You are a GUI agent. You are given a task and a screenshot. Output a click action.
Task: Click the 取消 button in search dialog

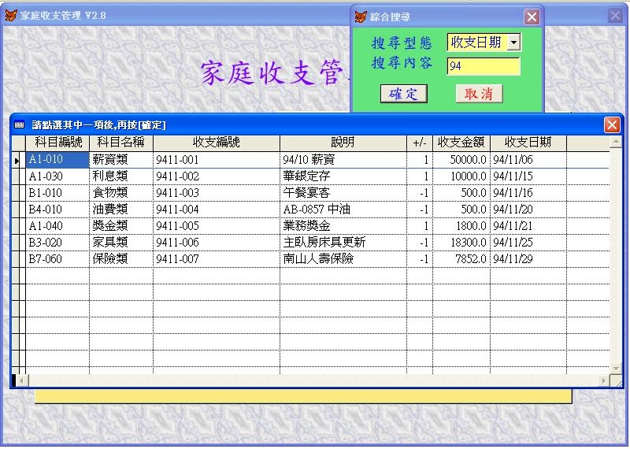[479, 94]
